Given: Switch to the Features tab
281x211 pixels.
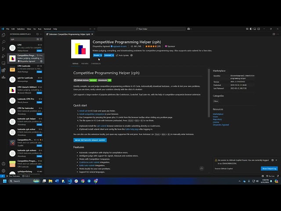Looking at the screenshot, I should (x=85, y=63).
